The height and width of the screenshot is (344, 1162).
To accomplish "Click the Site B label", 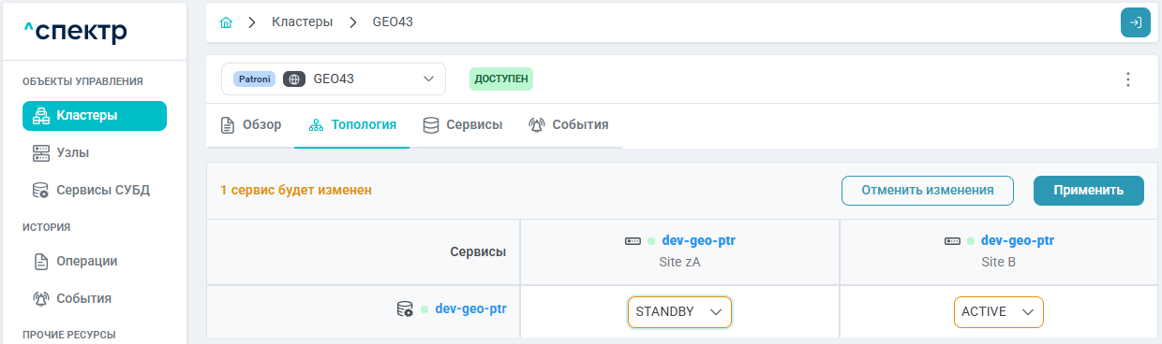I will point(998,263).
